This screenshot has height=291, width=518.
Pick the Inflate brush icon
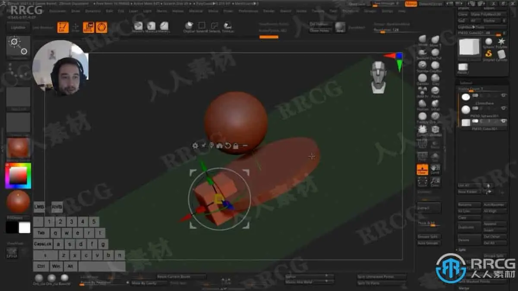(435, 104)
